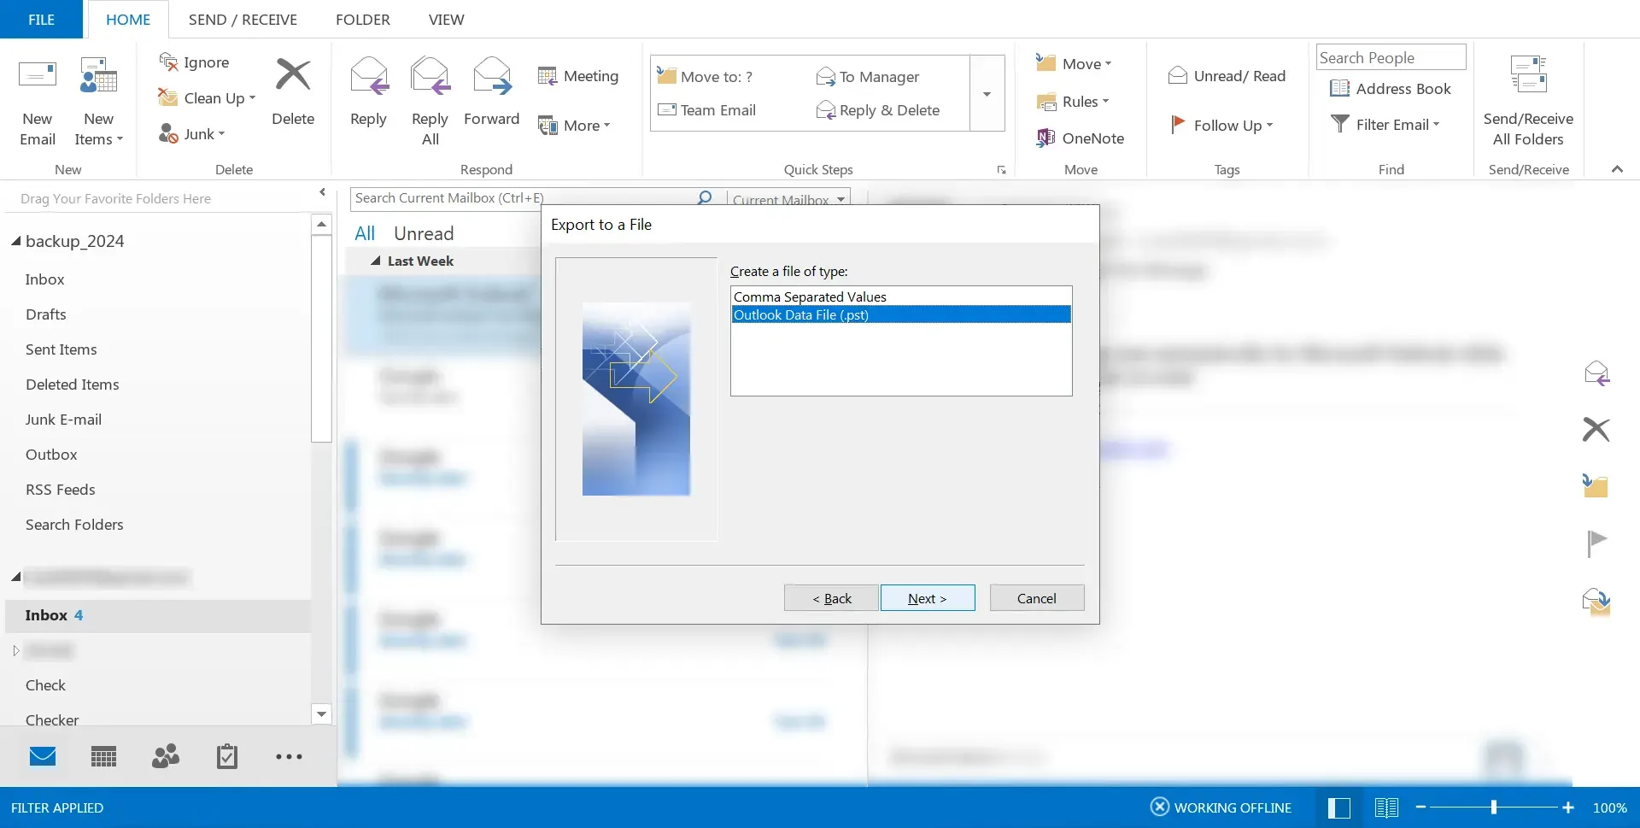Switch to People view

[166, 756]
